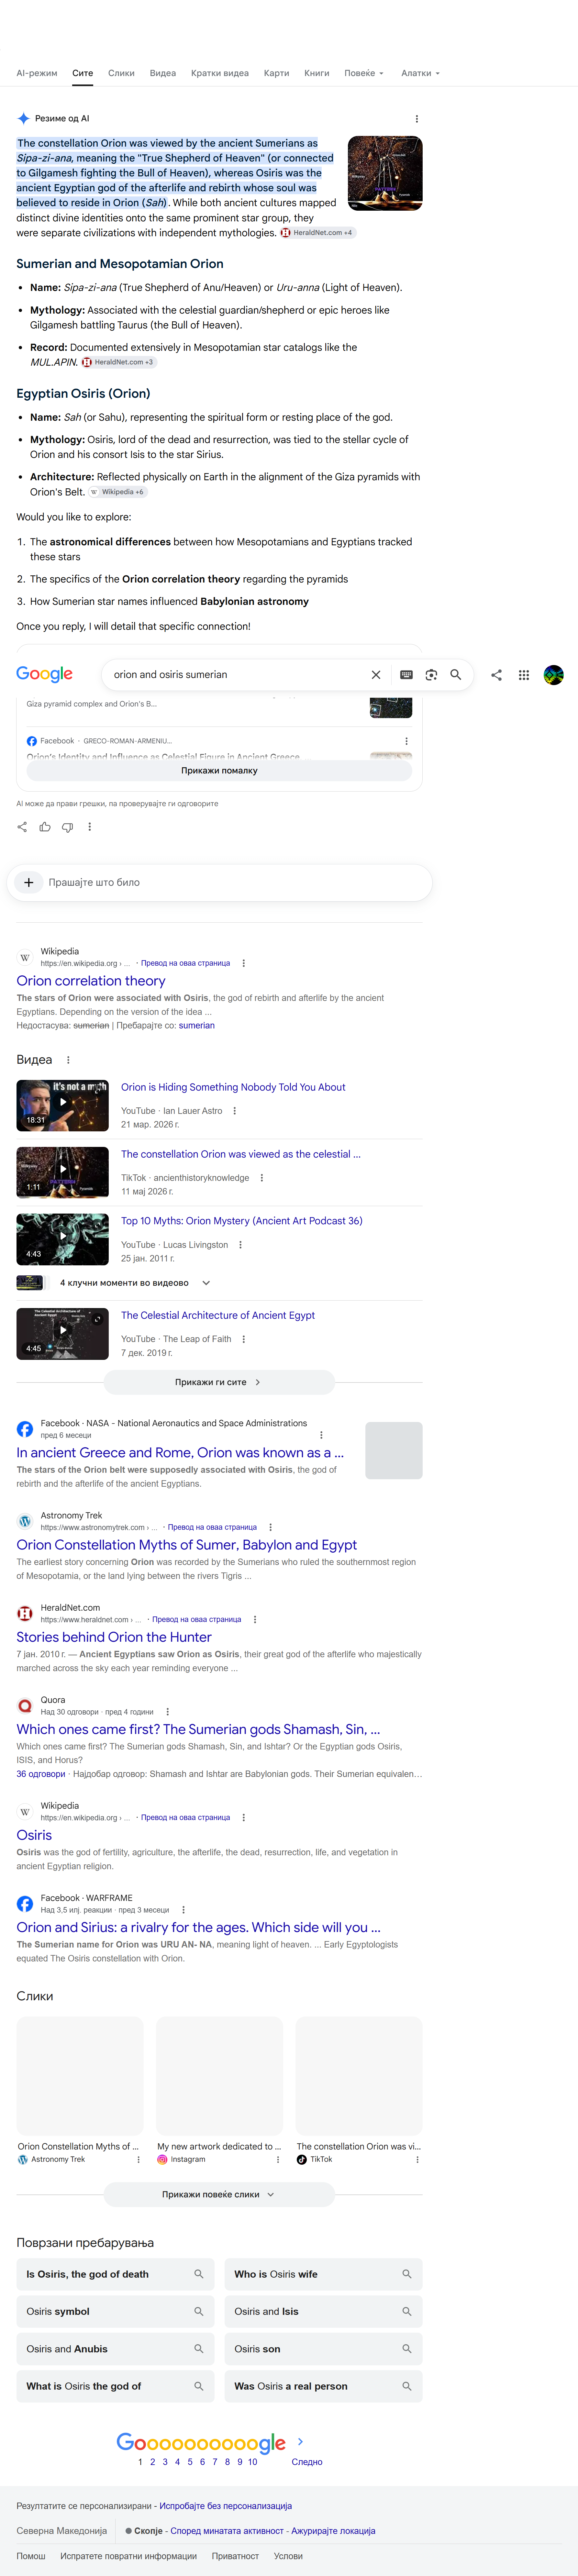Switch to the Книги tab
The image size is (578, 2576).
pyautogui.click(x=317, y=73)
